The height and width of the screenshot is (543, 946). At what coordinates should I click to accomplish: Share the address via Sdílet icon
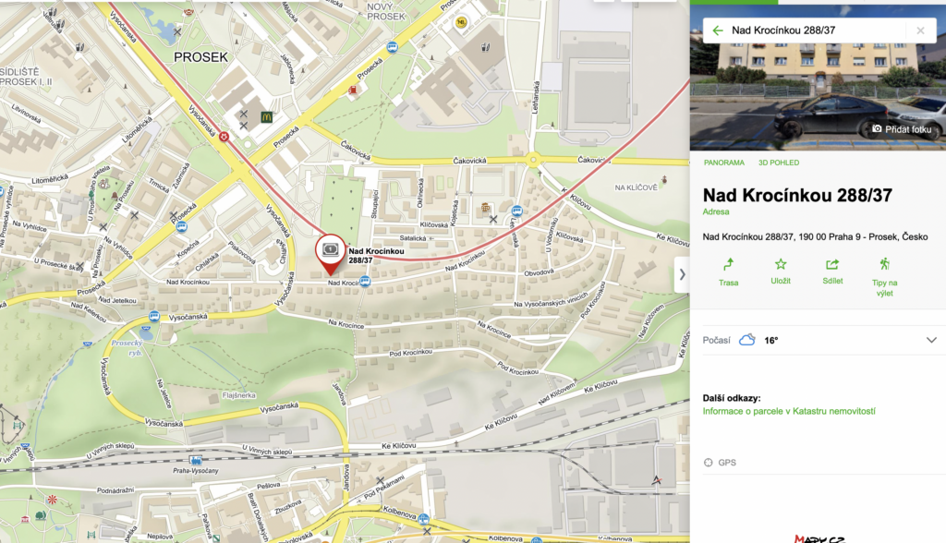832,271
